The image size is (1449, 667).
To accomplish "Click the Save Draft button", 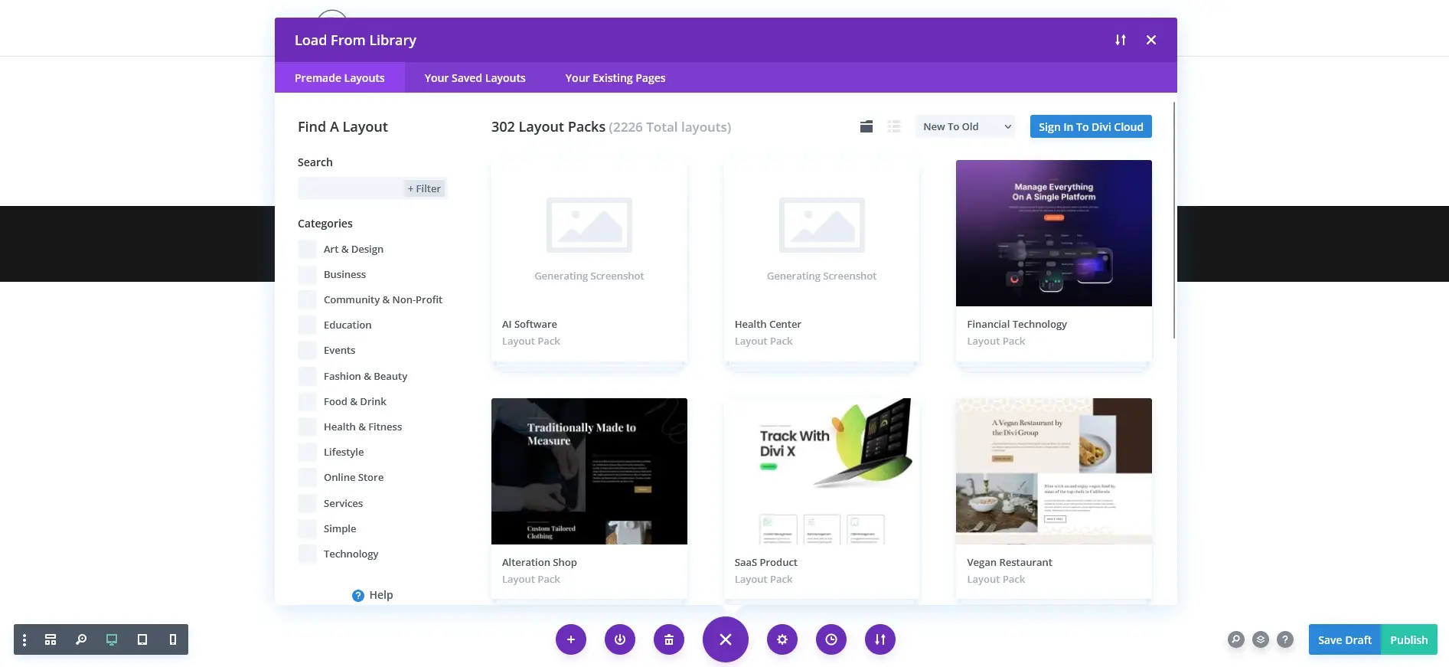I will (x=1345, y=639).
